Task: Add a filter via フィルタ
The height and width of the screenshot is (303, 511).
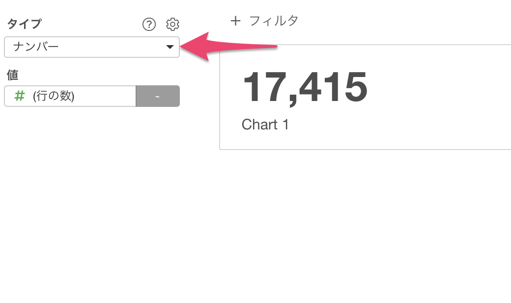Action: click(x=264, y=21)
